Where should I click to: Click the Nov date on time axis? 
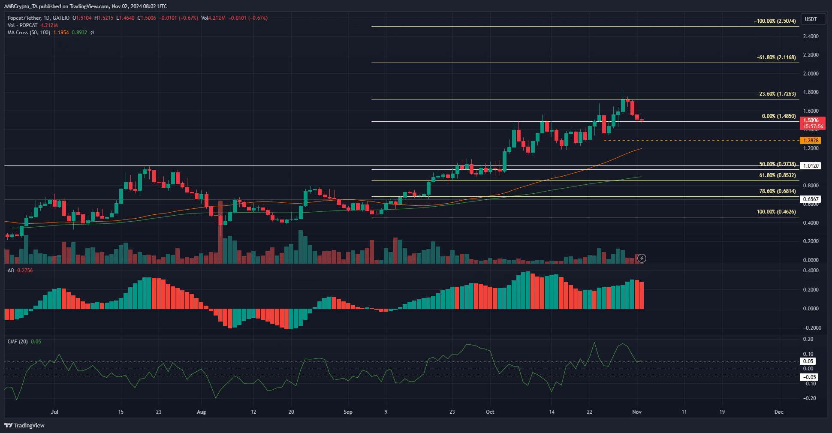[637, 412]
